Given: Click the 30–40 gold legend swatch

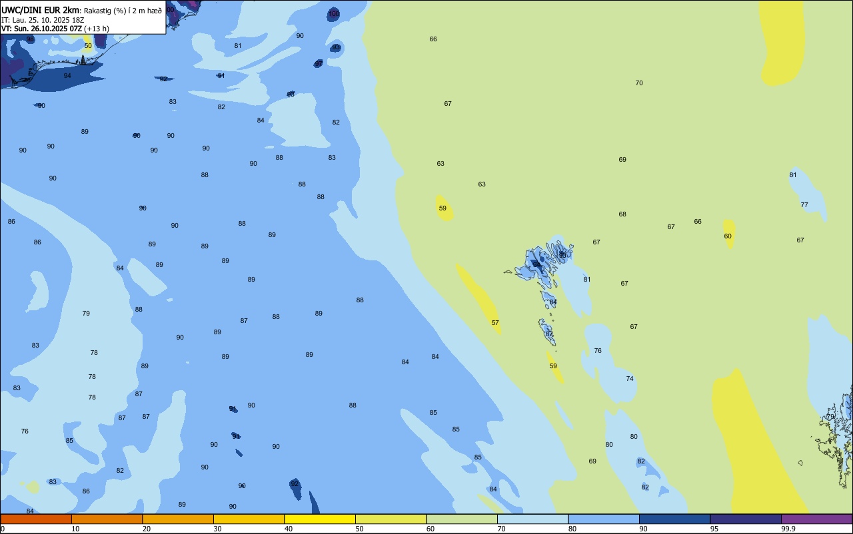Looking at the screenshot, I should 249,519.
